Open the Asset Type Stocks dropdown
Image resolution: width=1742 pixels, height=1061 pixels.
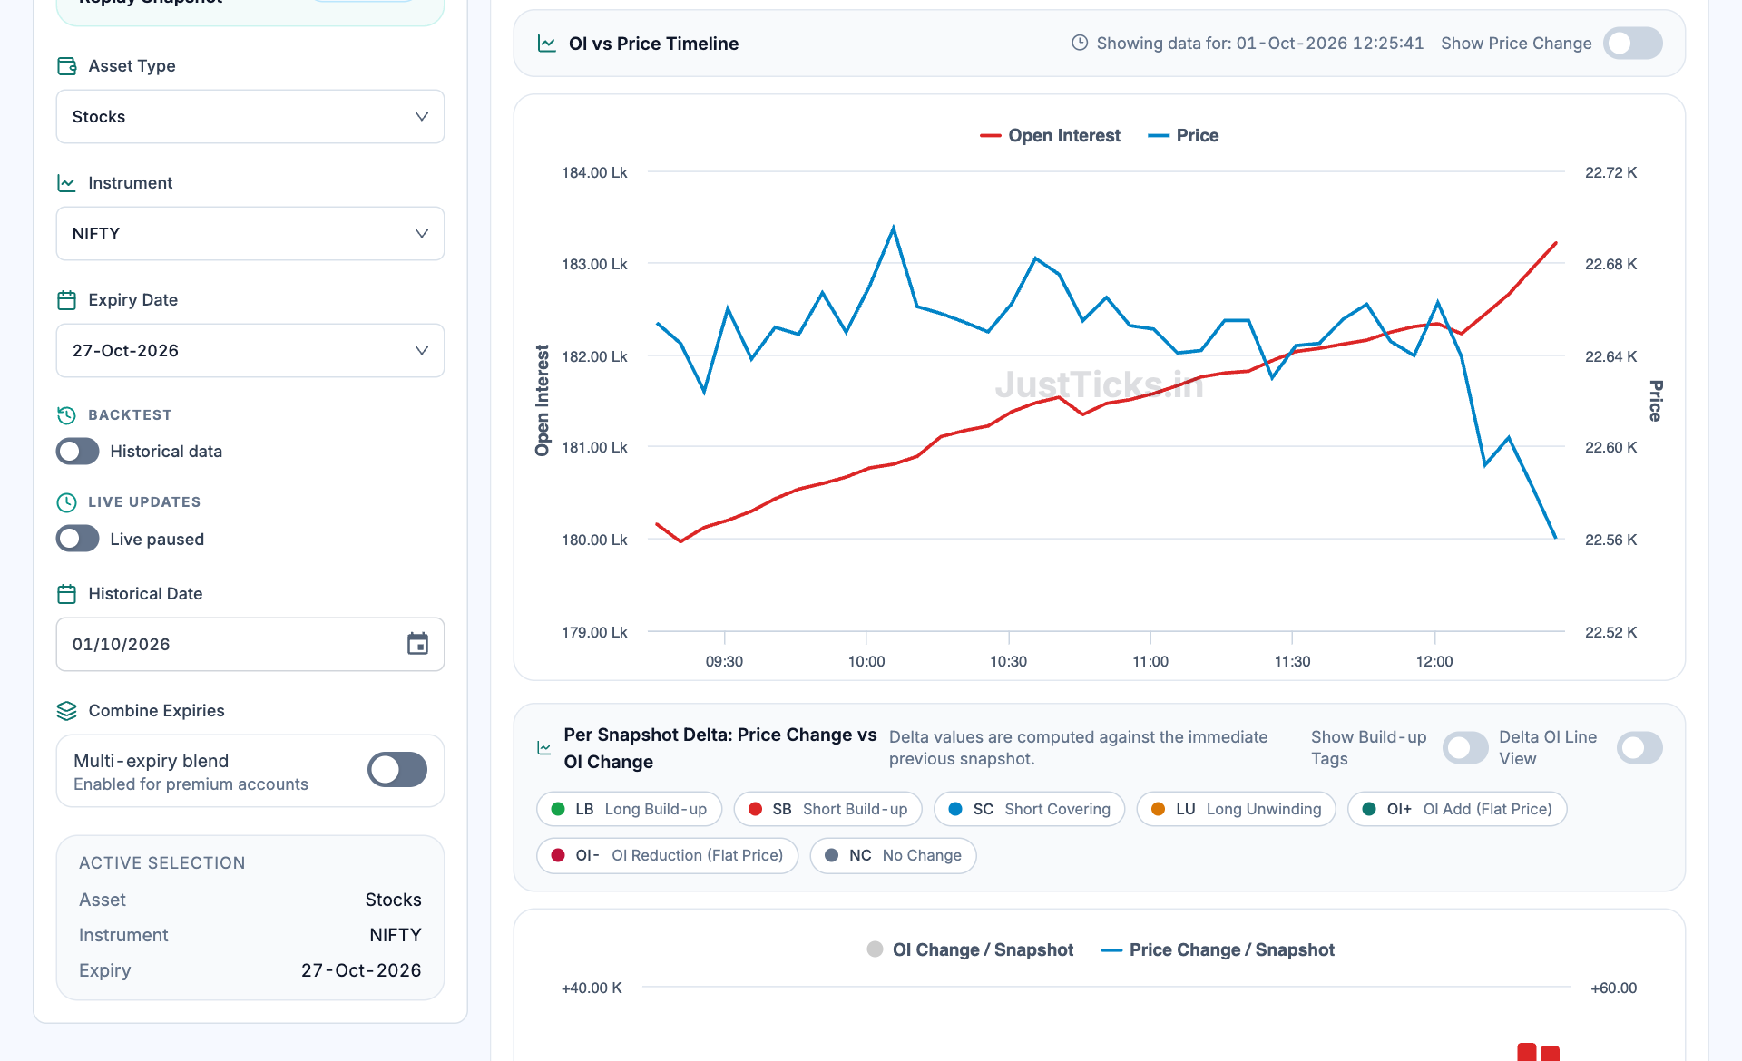pyautogui.click(x=250, y=117)
